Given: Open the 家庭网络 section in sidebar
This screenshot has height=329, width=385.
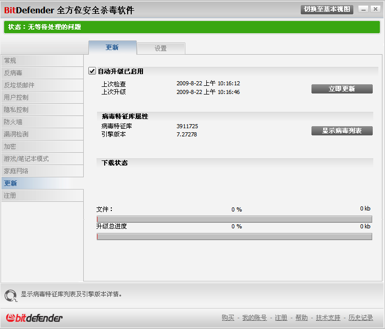Looking at the screenshot, I should pos(42,171).
